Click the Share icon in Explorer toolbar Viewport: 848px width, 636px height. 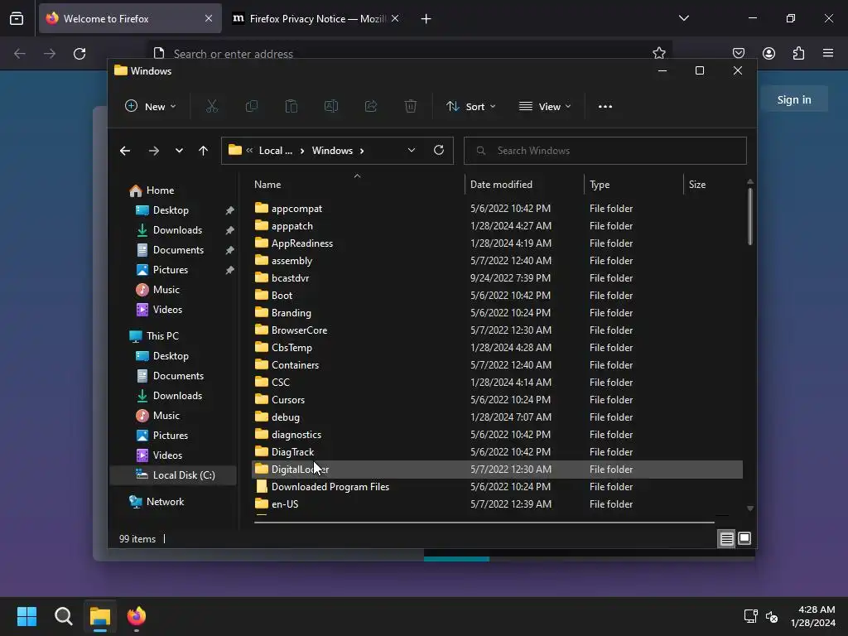pos(371,107)
